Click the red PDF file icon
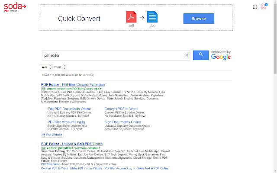This screenshot has width=277, height=173. point(131,17)
